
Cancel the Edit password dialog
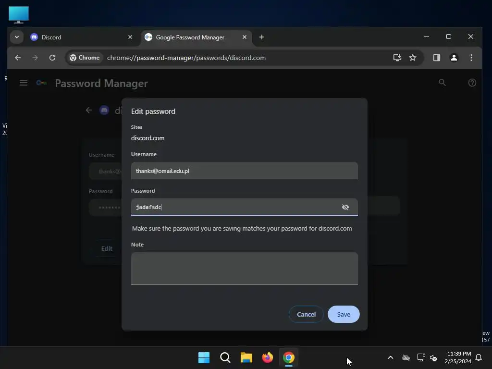pos(306,314)
